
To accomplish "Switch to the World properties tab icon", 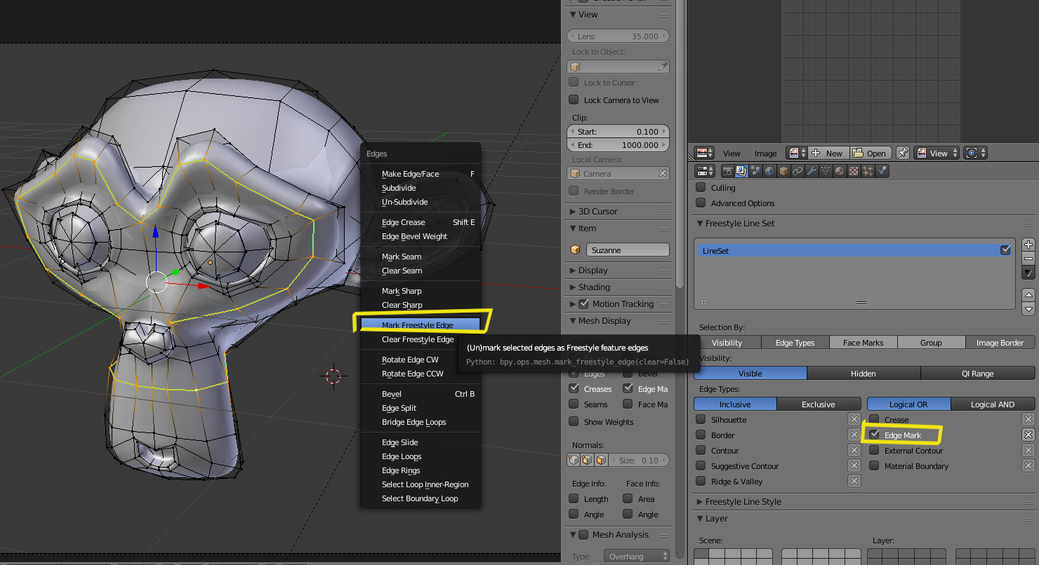I will point(769,171).
